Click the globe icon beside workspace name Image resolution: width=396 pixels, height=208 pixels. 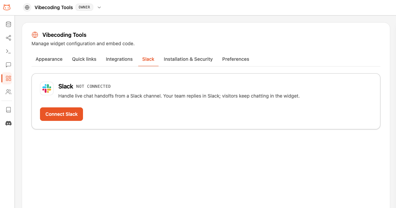[x=27, y=7]
